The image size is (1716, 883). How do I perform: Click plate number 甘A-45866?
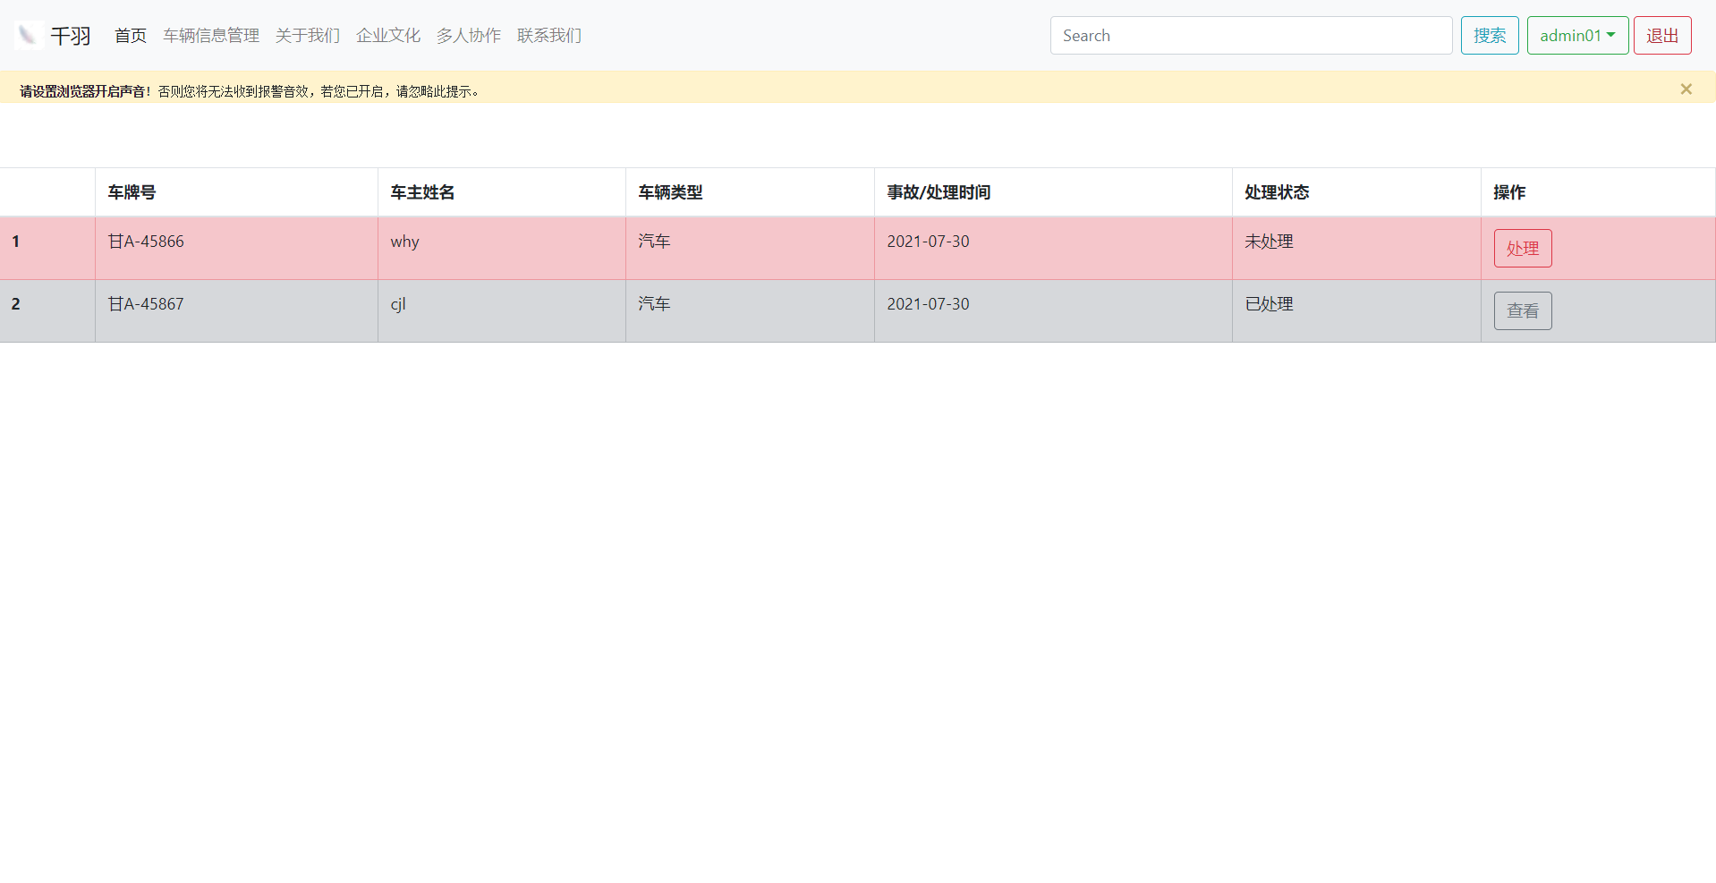[146, 242]
